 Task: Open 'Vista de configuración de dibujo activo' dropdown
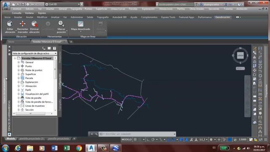35,54
